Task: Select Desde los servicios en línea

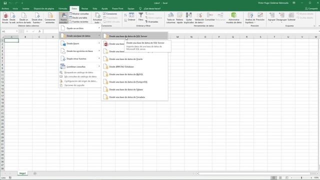Action: click(80, 51)
